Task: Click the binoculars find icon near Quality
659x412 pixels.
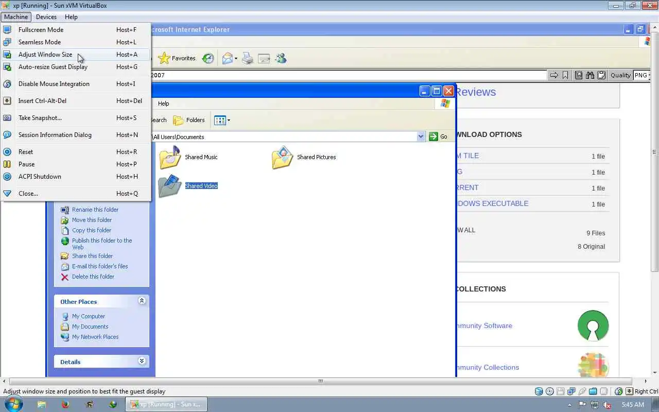Action: [589, 75]
